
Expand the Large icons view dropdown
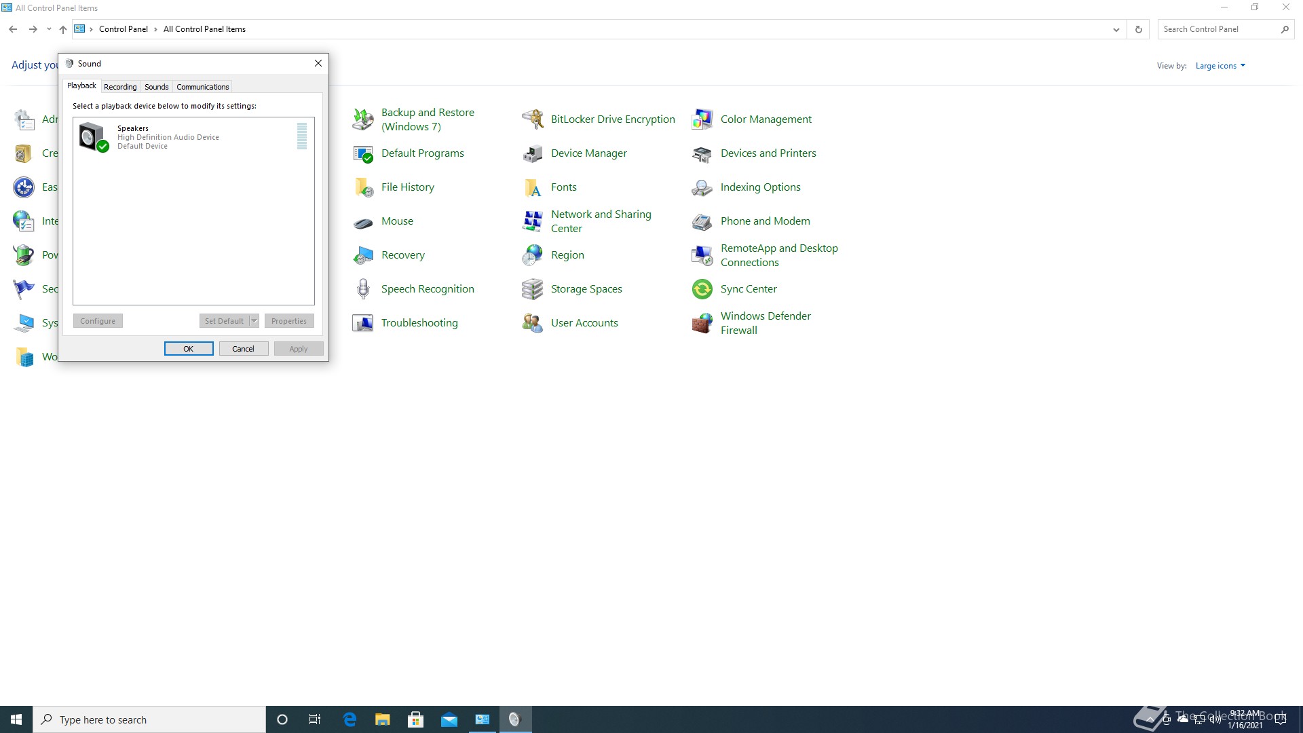click(x=1220, y=66)
